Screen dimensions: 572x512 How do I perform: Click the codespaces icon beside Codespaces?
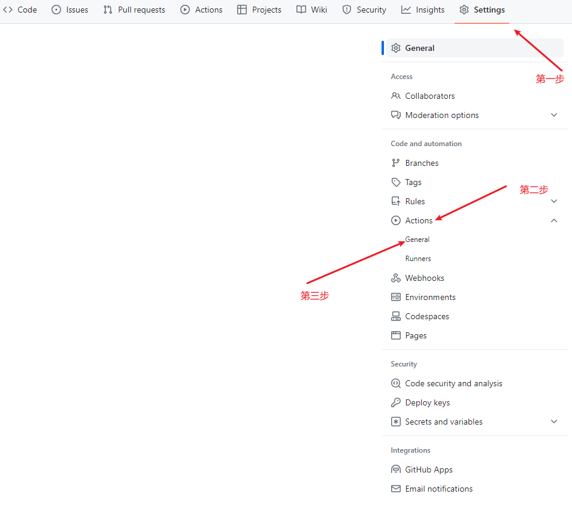tap(396, 316)
